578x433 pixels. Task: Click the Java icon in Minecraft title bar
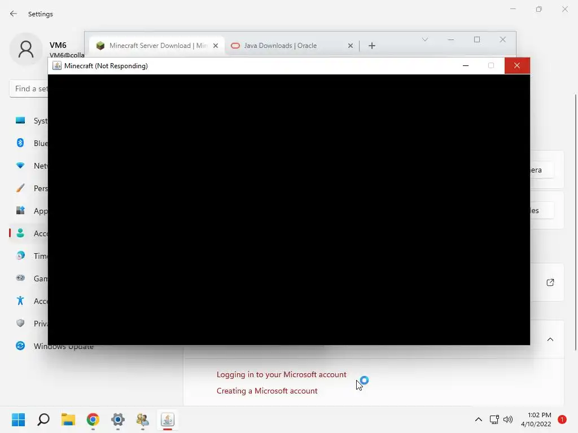pos(57,66)
